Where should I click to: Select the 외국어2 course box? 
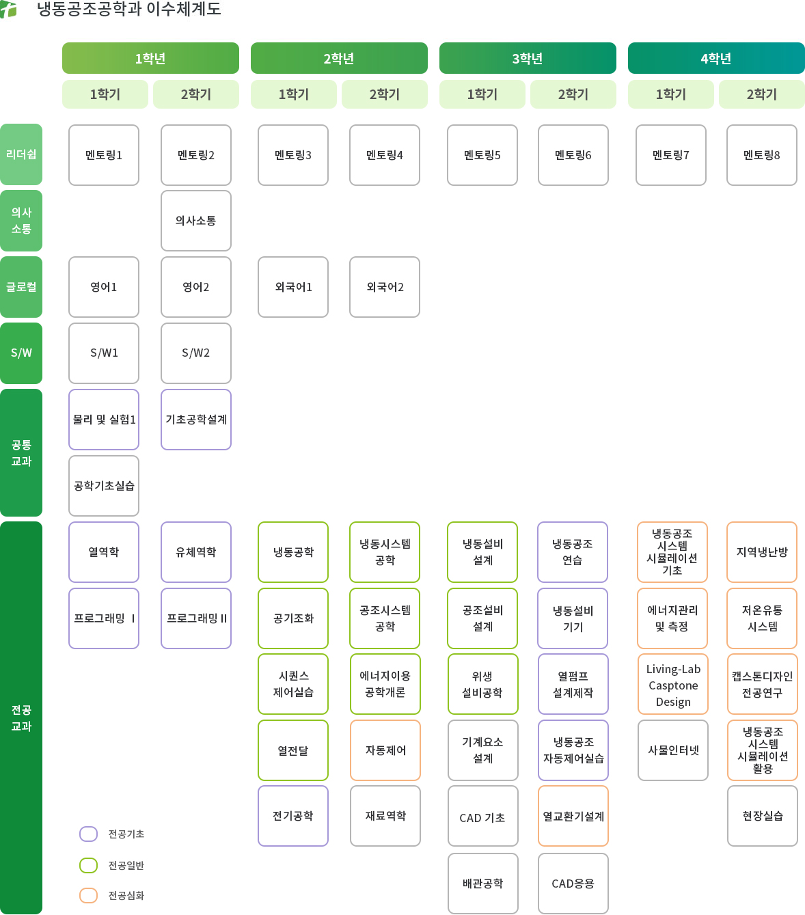[x=384, y=287]
